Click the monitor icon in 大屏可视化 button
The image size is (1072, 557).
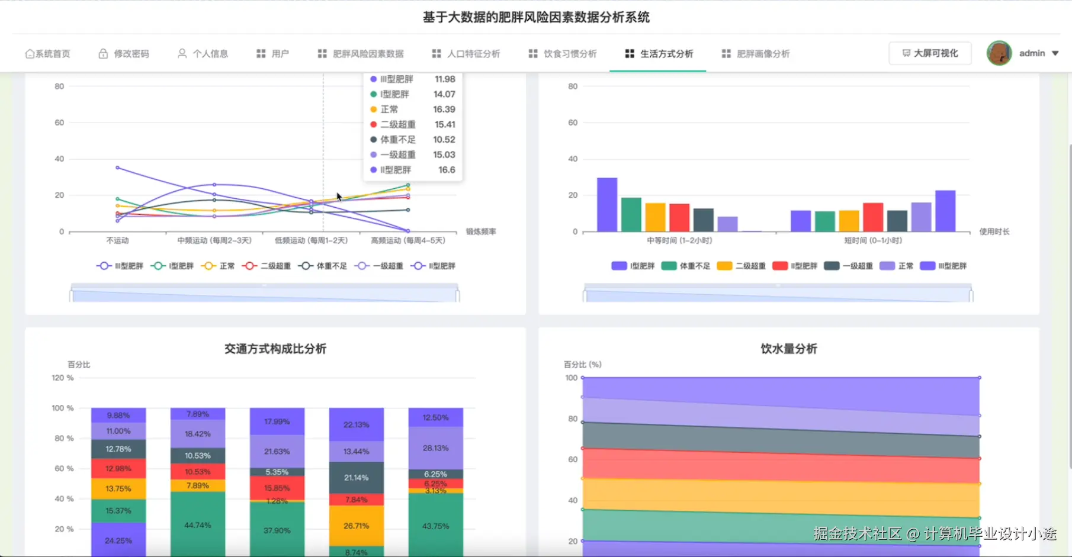point(906,53)
